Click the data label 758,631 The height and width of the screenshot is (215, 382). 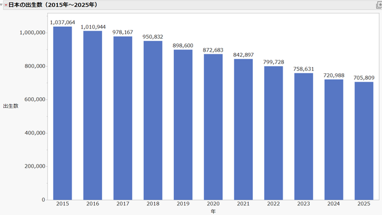coord(304,69)
